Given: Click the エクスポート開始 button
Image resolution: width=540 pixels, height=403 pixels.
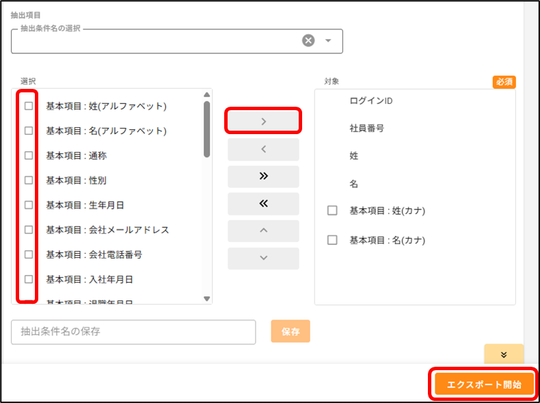Looking at the screenshot, I should pyautogui.click(x=484, y=385).
